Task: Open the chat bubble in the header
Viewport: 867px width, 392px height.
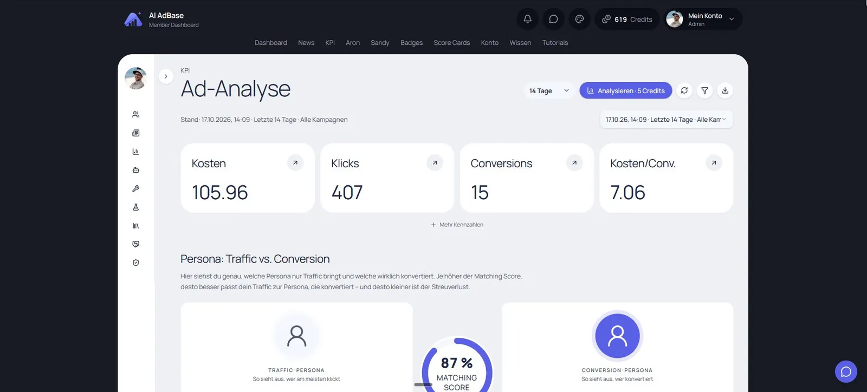Action: (553, 19)
